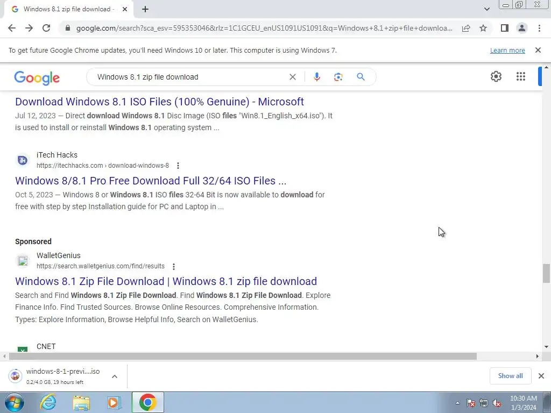Show all downloads
The height and width of the screenshot is (413, 551).
[x=510, y=376]
